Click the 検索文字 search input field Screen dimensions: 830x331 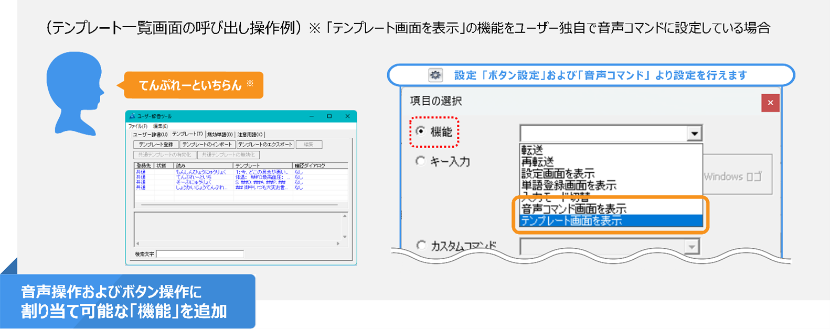pos(200,254)
